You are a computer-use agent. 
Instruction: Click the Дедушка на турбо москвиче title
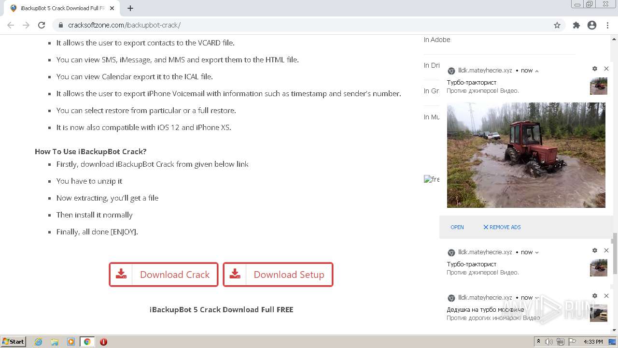tap(485, 310)
